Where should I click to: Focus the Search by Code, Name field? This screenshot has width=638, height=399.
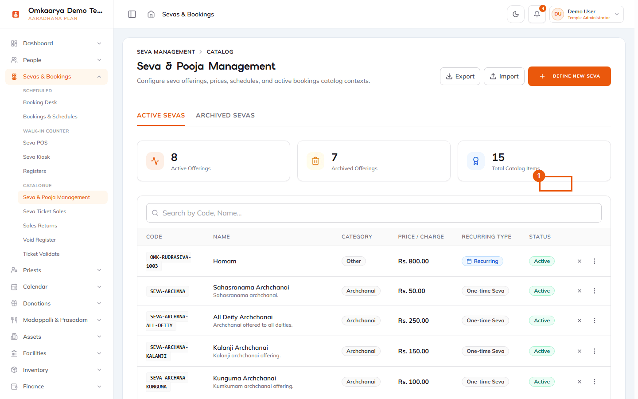374,213
